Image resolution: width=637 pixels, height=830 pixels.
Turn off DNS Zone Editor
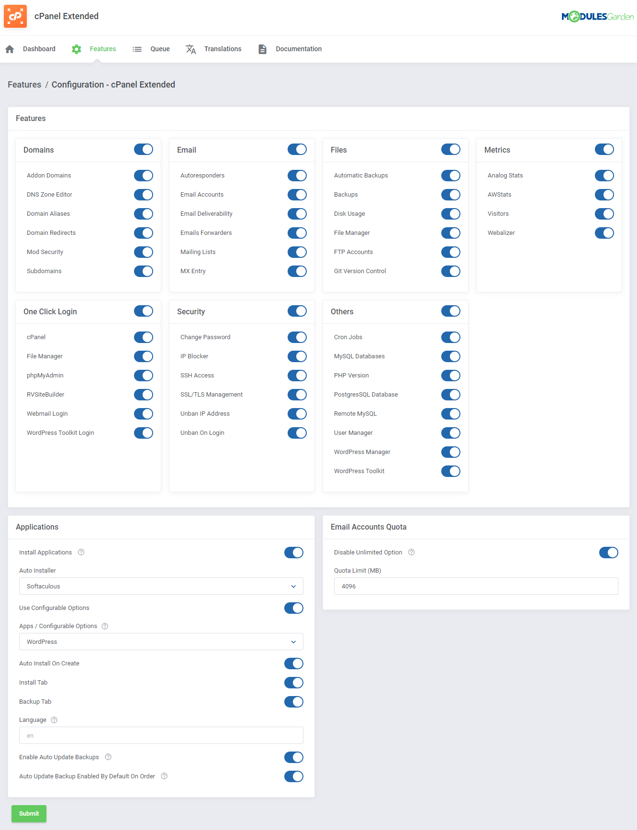point(144,195)
